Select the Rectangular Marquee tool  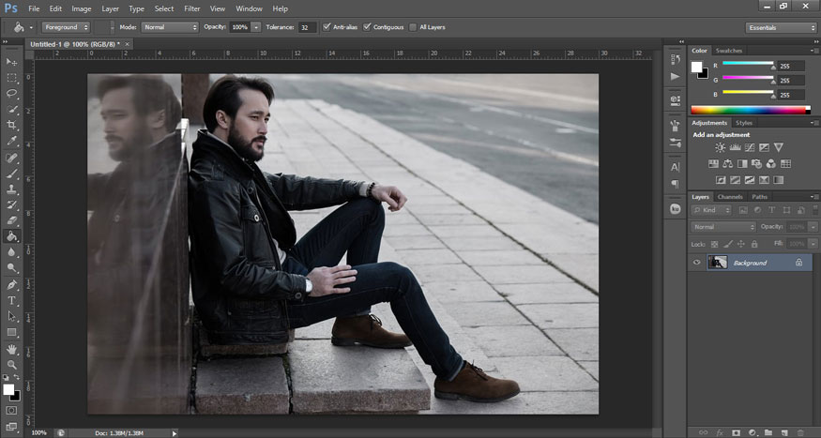click(11, 78)
